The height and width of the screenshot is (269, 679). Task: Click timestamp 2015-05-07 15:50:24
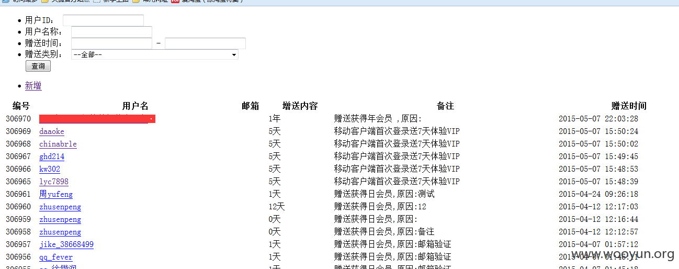pos(598,131)
